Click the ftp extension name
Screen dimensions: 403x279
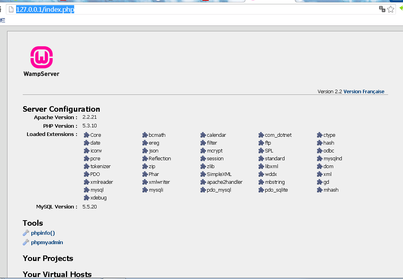(268, 143)
